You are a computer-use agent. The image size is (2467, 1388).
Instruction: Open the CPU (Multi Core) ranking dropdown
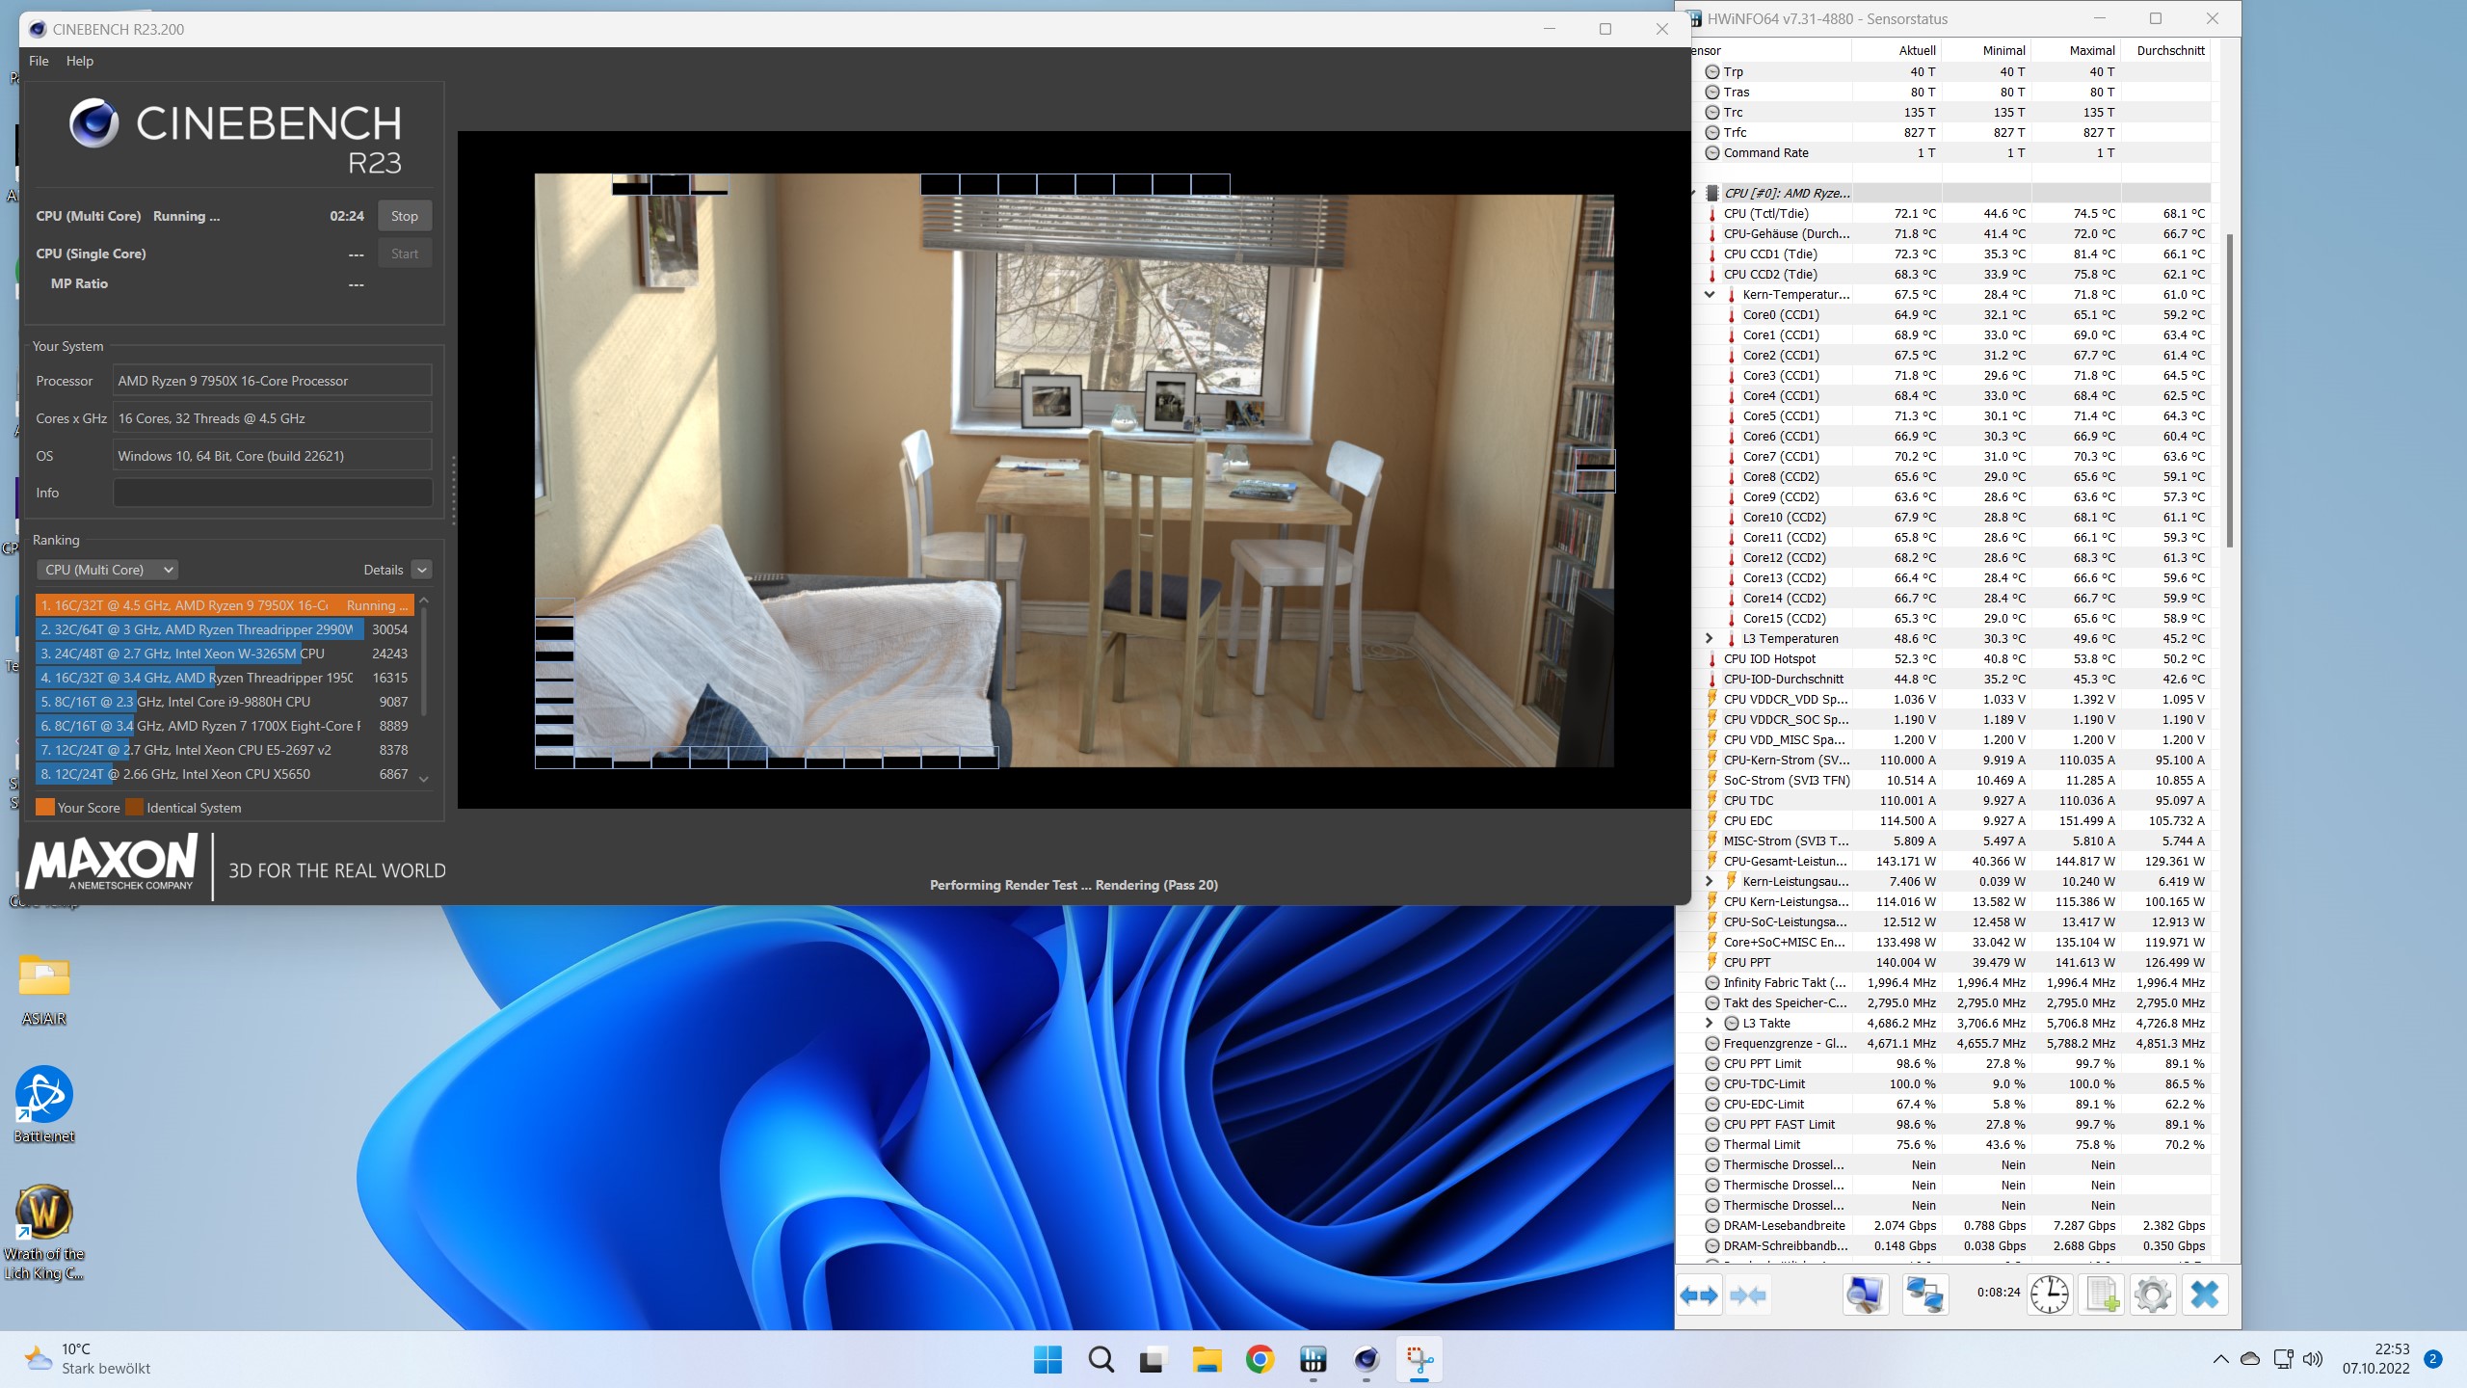tap(108, 570)
